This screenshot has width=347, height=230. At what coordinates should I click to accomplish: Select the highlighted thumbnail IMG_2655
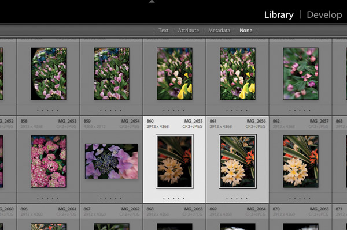pos(175,161)
